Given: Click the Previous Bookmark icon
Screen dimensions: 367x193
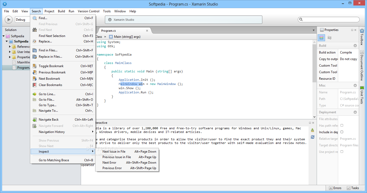Looking at the screenshot, I should coord(34,72).
